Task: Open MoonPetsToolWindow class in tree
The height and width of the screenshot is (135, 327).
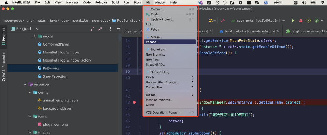Action: (x=61, y=53)
